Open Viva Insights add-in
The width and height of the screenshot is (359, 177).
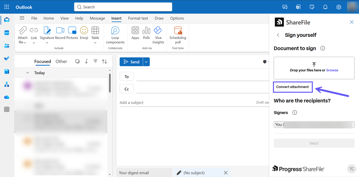point(158,30)
